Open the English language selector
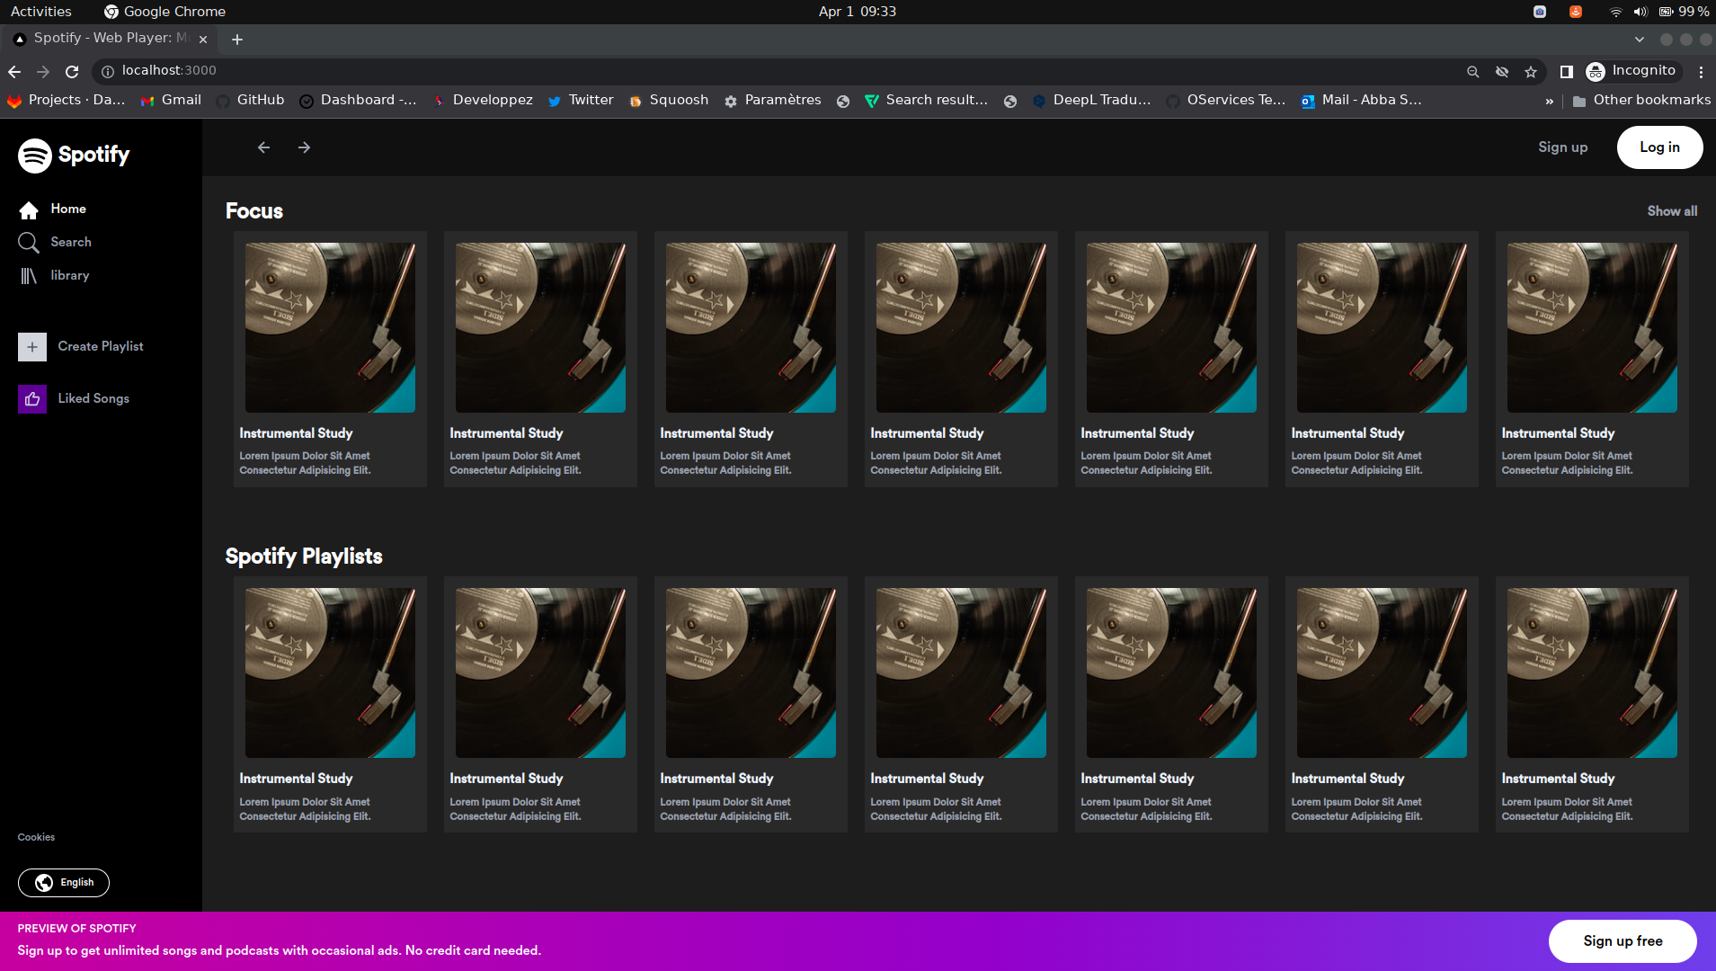The height and width of the screenshot is (971, 1716). pos(63,882)
